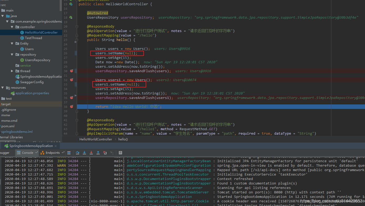Toggle the breakpoint on line 30
Image resolution: width=365 pixels, height=206 pixels.
pos(72,71)
